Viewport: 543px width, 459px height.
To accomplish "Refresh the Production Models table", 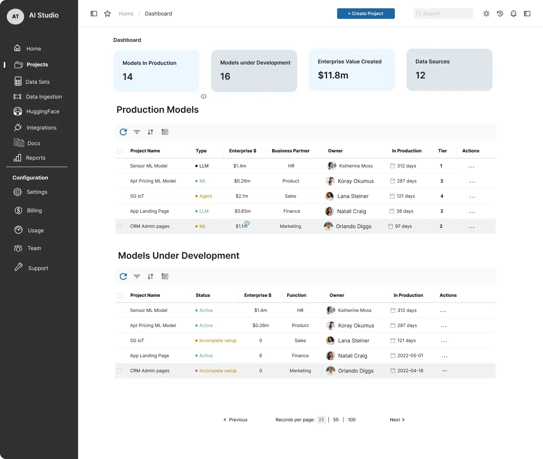I will click(123, 132).
